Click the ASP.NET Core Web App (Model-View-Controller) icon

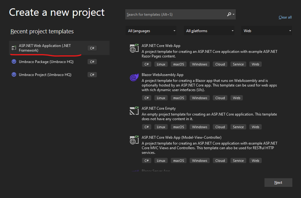click(x=134, y=140)
